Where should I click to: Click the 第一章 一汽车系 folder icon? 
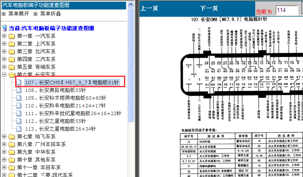12,36
